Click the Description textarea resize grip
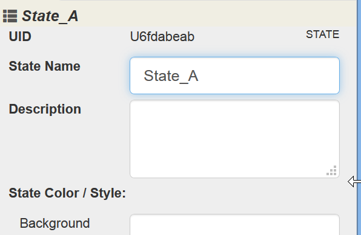Image resolution: width=361 pixels, height=235 pixels. [332, 170]
